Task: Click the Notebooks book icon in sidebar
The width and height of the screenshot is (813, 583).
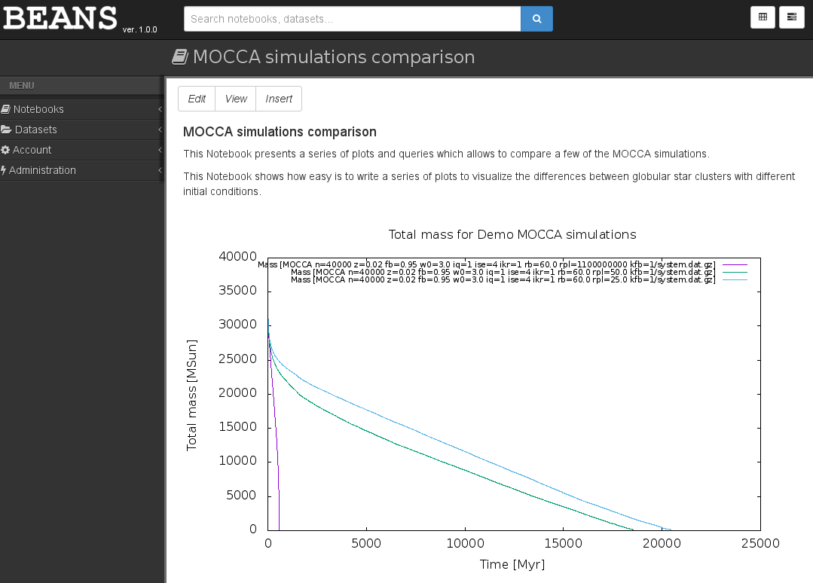Action: (6, 109)
